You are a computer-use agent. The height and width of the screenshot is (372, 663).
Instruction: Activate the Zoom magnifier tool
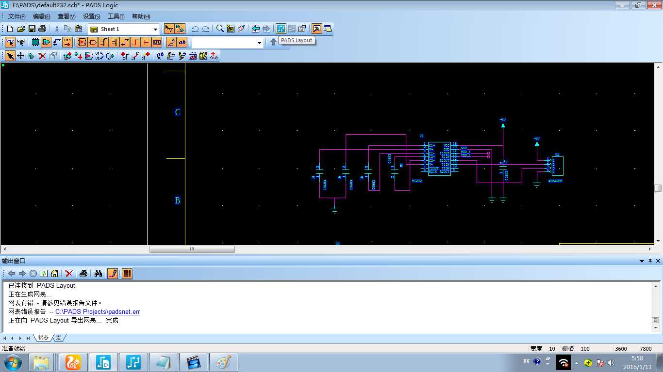coord(220,29)
